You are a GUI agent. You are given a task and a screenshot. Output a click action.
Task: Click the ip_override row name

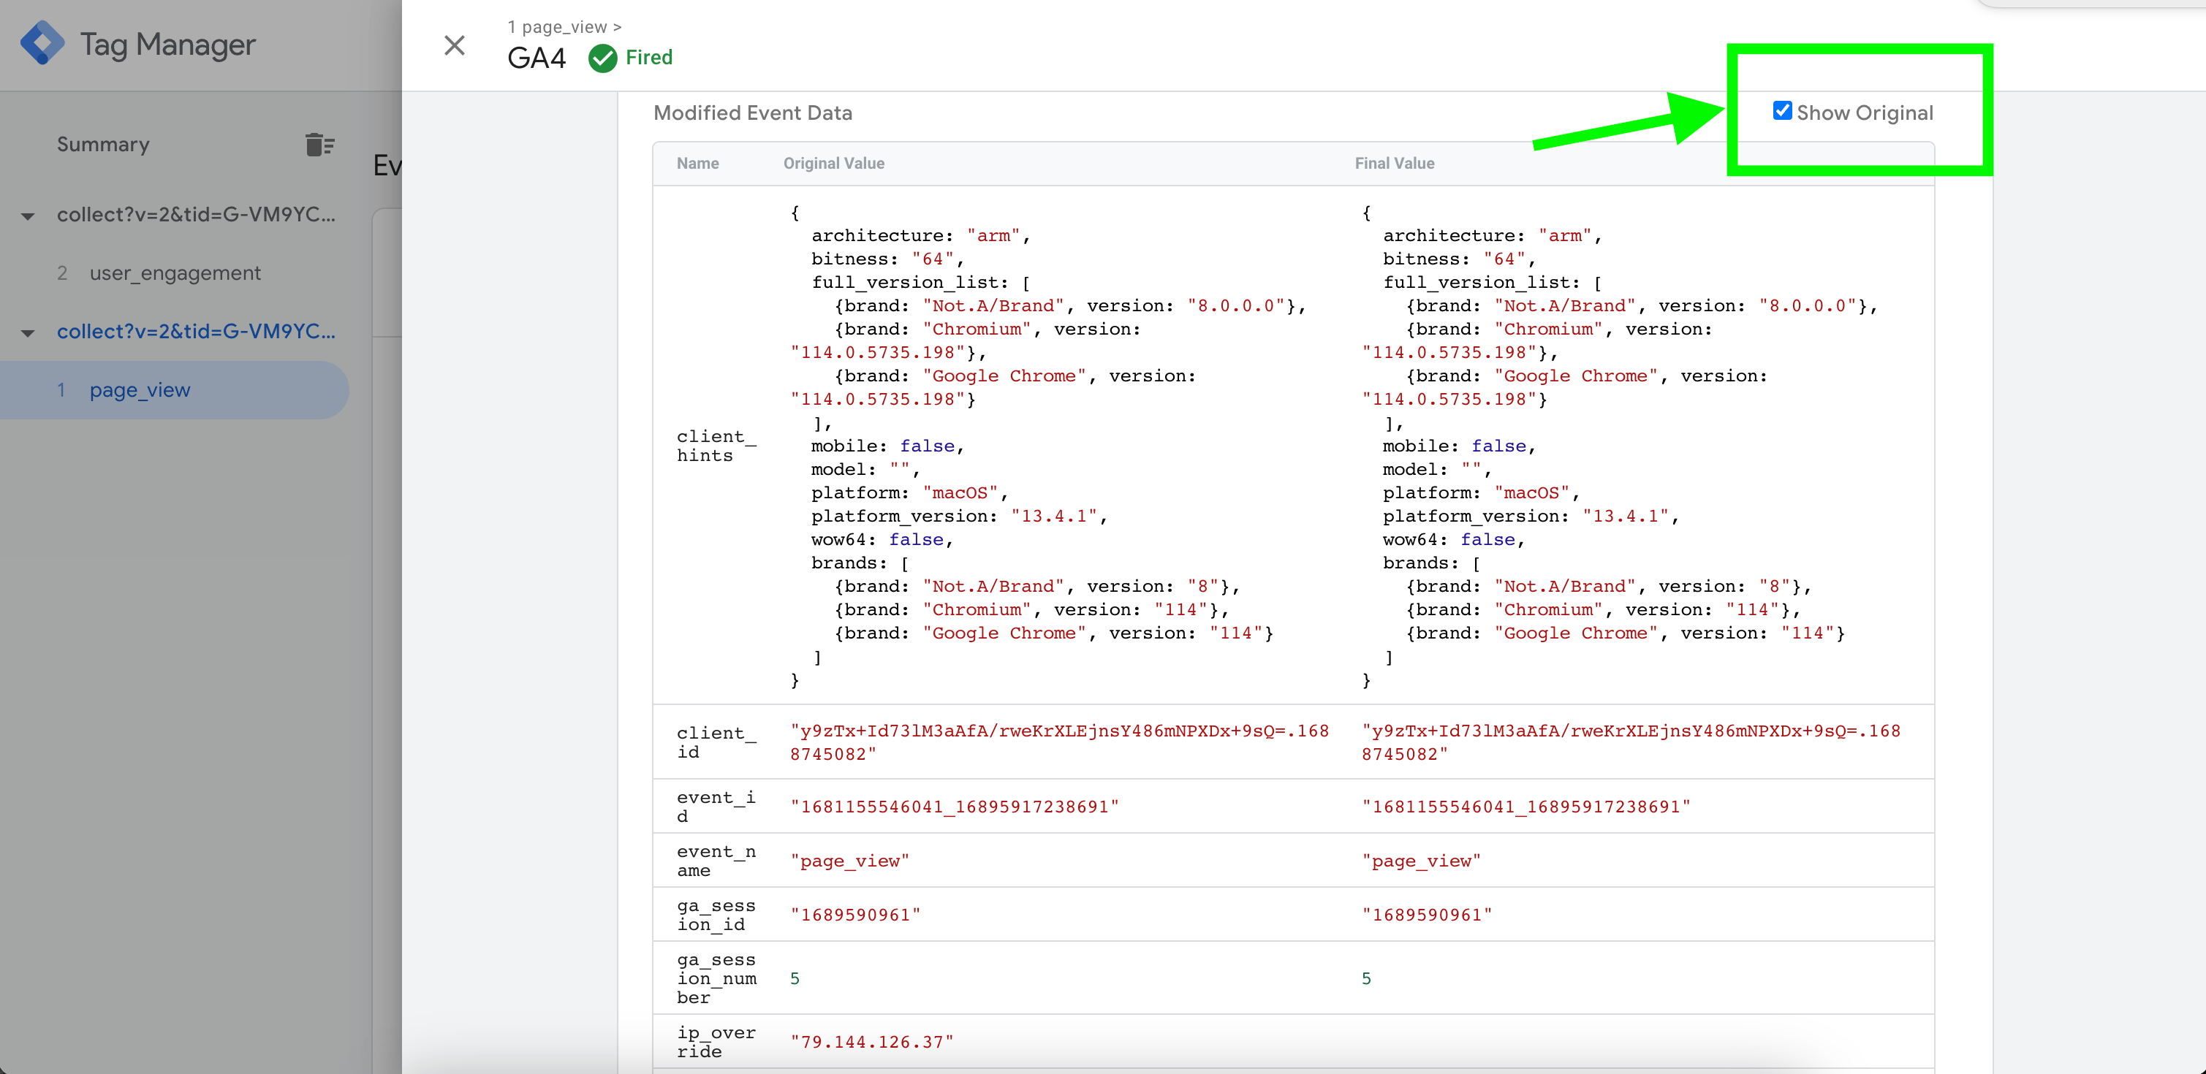(x=716, y=1043)
